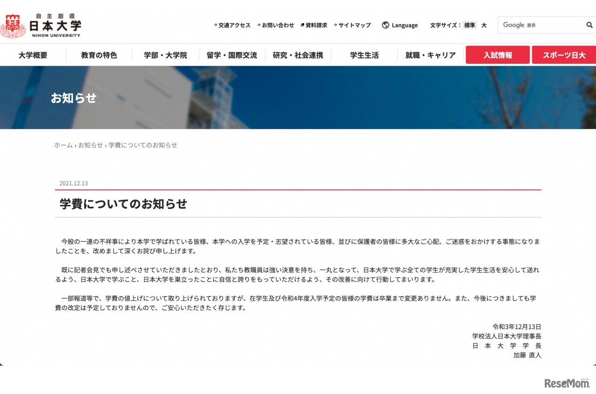Click the globe Language icon
The image size is (596, 394).
[x=386, y=25]
